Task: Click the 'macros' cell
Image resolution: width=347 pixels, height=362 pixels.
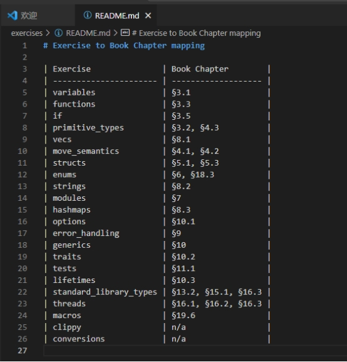Action: point(67,316)
